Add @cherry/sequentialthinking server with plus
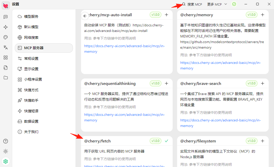This screenshot has width=274, height=167. click(166, 83)
